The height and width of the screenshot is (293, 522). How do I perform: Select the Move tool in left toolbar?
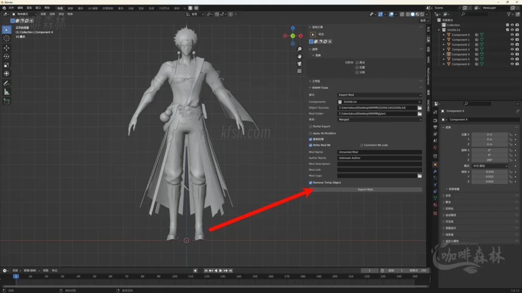click(x=7, y=47)
